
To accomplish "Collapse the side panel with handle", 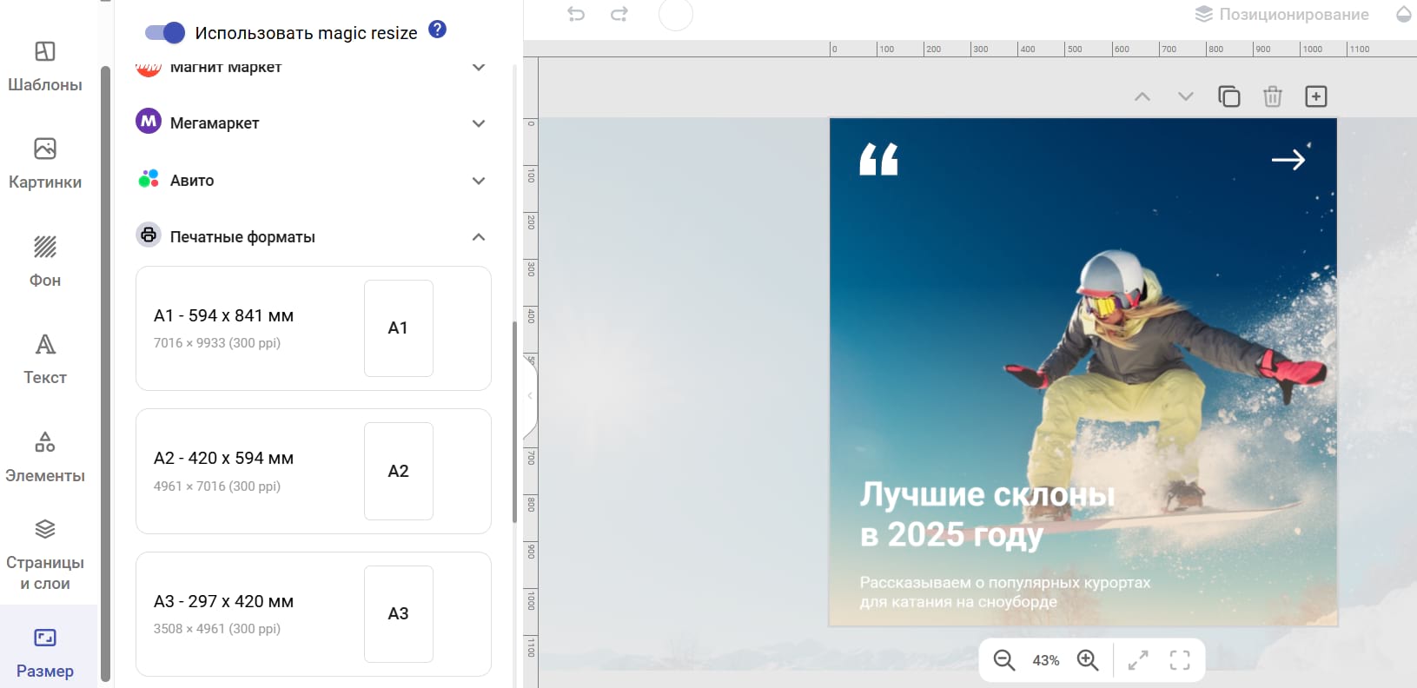I will 529,396.
